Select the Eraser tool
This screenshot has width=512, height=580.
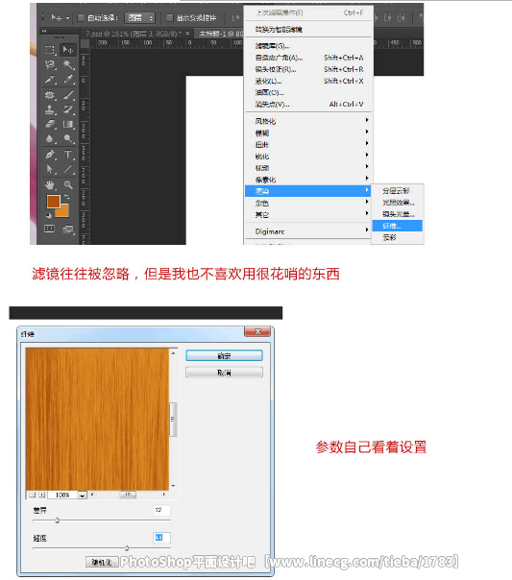pyautogui.click(x=50, y=124)
